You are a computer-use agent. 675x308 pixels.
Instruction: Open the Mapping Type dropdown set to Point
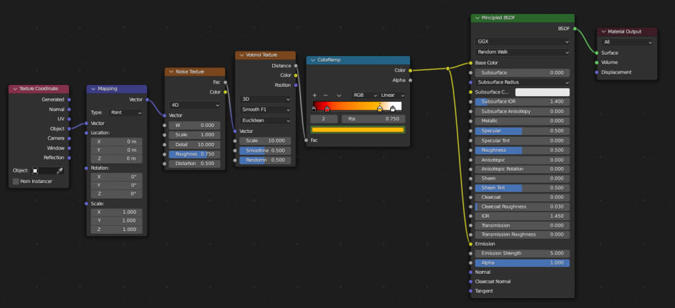[125, 113]
